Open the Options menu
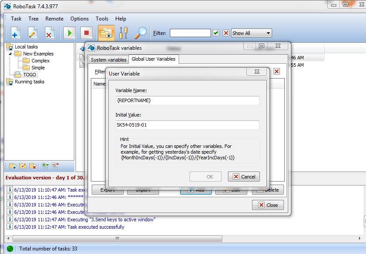The image size is (366, 254). tap(79, 19)
